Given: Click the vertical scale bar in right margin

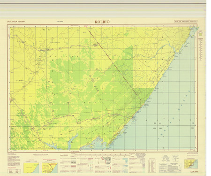Looking at the screenshot, I should click(x=201, y=50).
